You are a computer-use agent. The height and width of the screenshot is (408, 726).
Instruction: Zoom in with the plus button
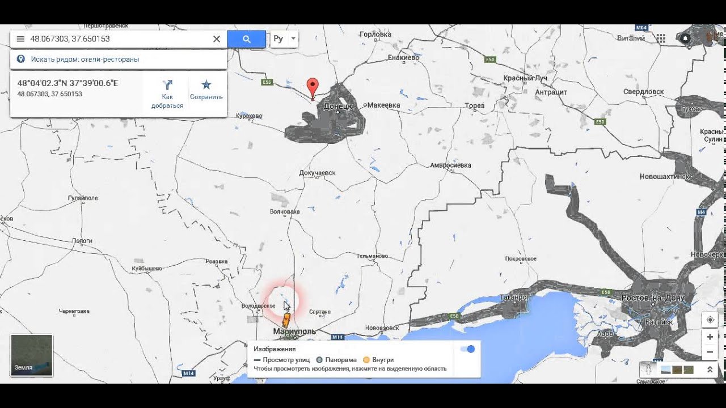(710, 337)
